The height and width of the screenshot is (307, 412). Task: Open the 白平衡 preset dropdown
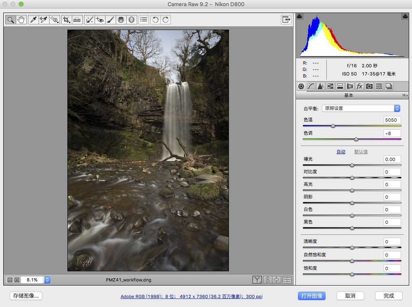tap(361, 108)
